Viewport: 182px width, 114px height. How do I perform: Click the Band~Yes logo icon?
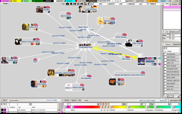pyautogui.click(x=112, y=82)
